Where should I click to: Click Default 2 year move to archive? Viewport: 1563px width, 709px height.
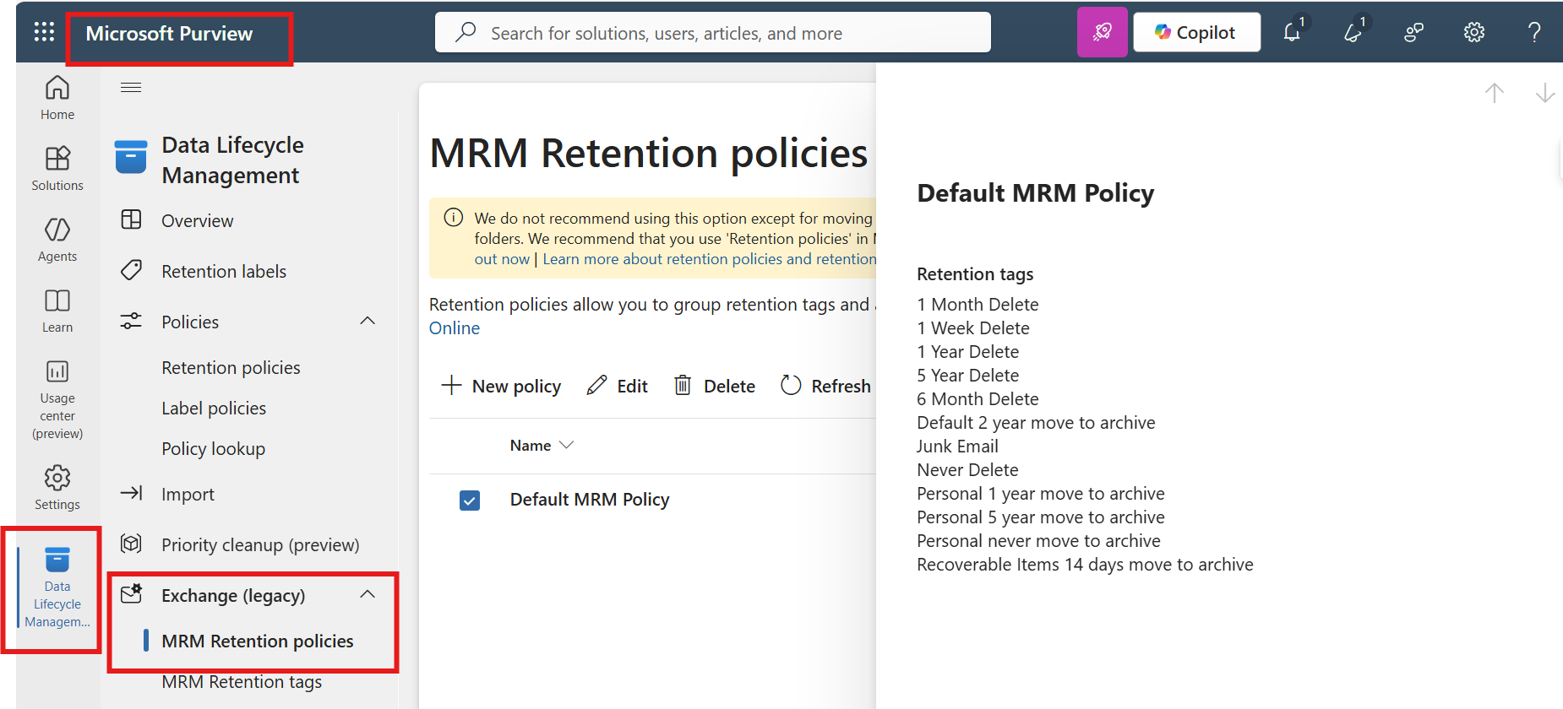point(1036,423)
